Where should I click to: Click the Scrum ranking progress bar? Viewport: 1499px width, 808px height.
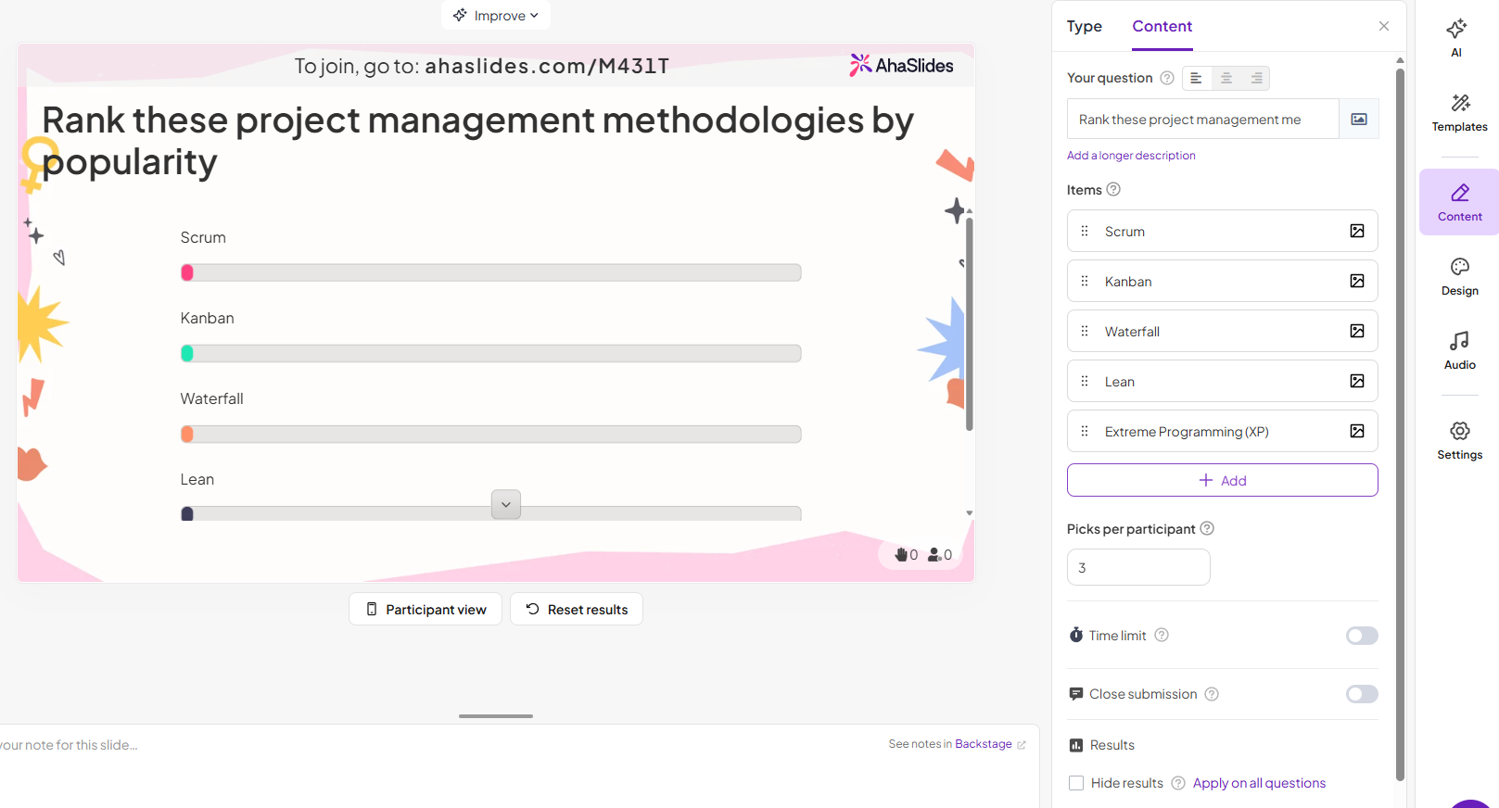click(490, 273)
